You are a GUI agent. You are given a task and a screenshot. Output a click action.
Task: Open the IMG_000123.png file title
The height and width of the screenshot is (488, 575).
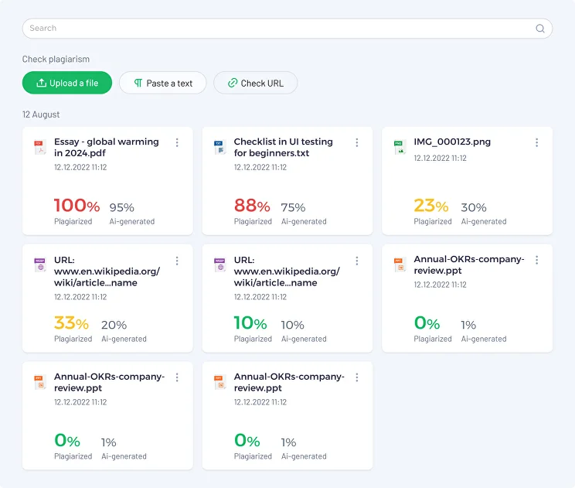[x=452, y=142]
